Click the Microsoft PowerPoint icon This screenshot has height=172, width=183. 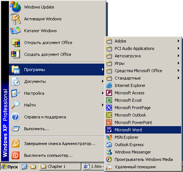click(109, 122)
